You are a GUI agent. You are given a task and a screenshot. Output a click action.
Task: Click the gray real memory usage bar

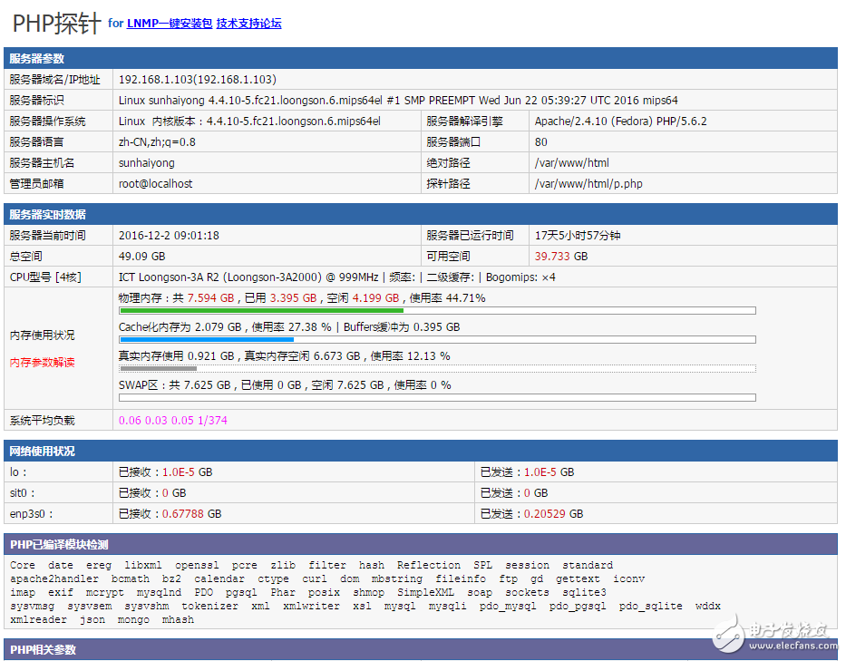coord(158,369)
